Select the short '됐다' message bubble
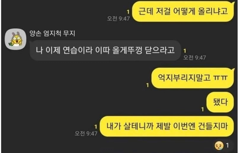The image size is (240, 153). coord(220,102)
